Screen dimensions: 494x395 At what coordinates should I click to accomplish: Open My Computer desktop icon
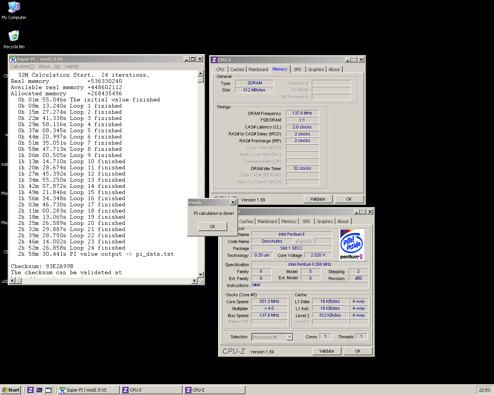[14, 10]
